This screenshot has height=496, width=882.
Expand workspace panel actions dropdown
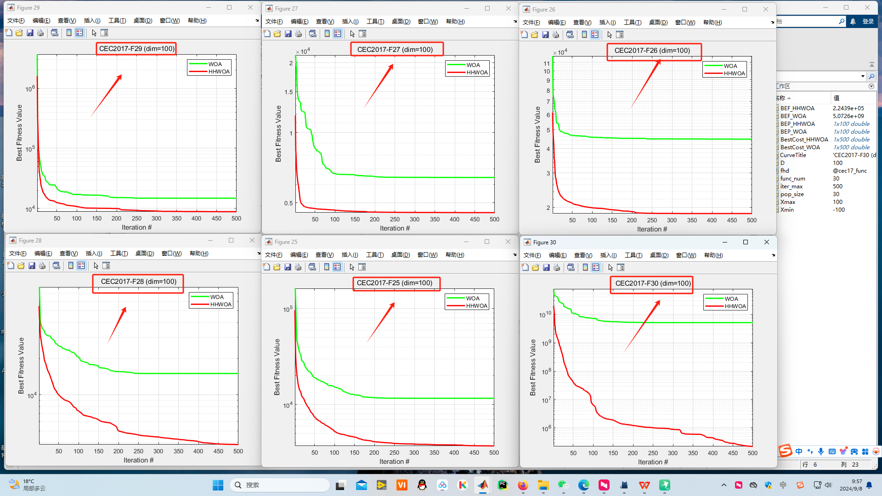click(x=871, y=86)
